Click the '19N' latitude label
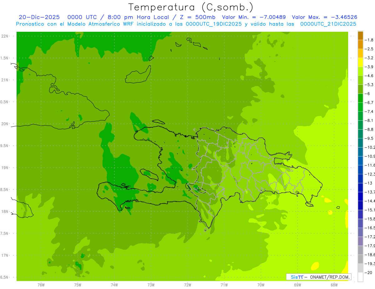 tap(5, 168)
